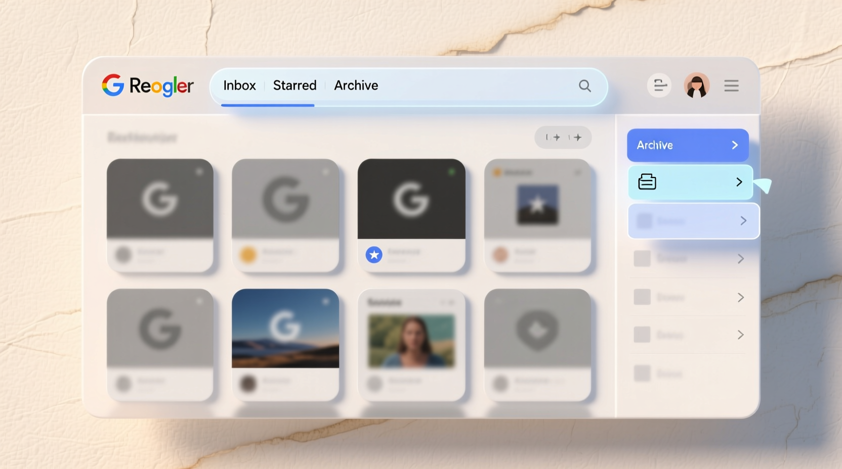This screenshot has height=469, width=842.
Task: Switch to the Inbox tab
Action: pos(240,85)
